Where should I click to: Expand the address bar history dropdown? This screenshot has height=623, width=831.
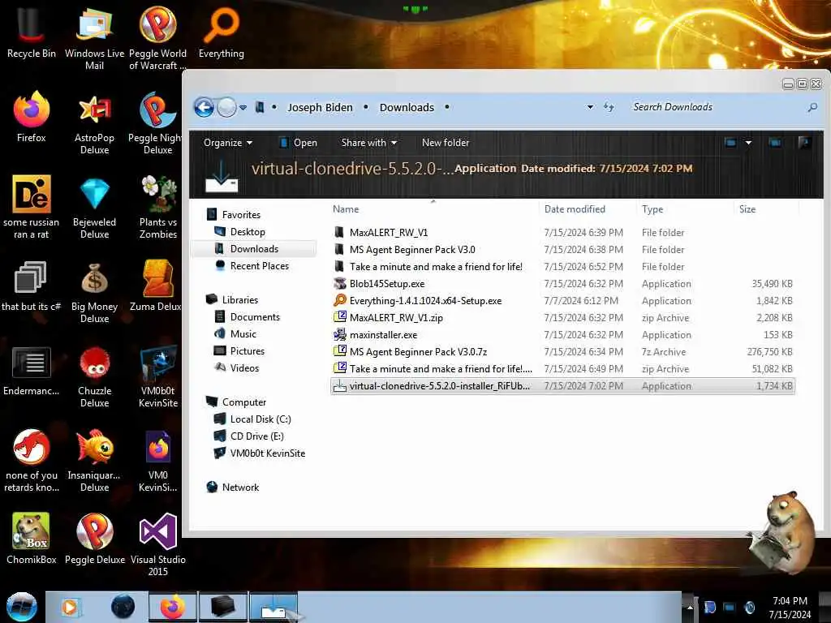tap(590, 107)
